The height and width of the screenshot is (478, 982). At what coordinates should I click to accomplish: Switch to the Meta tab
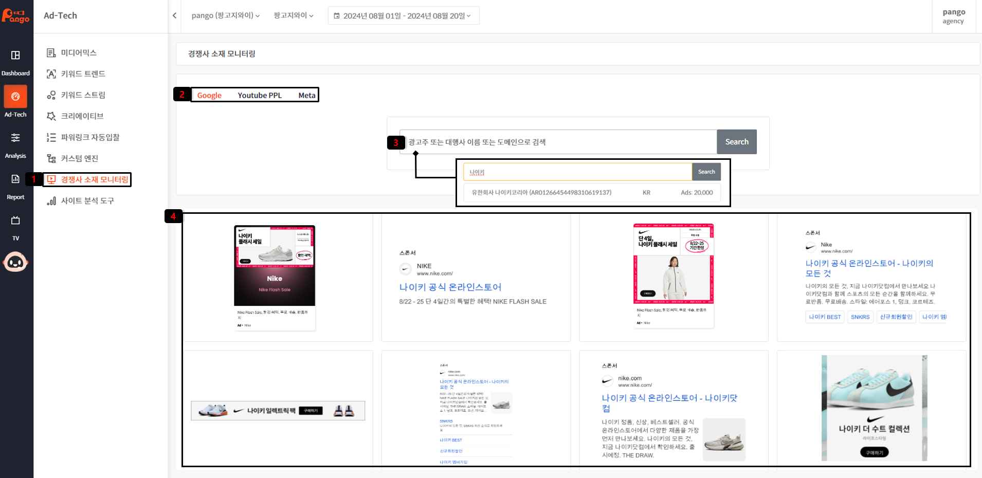click(x=307, y=95)
